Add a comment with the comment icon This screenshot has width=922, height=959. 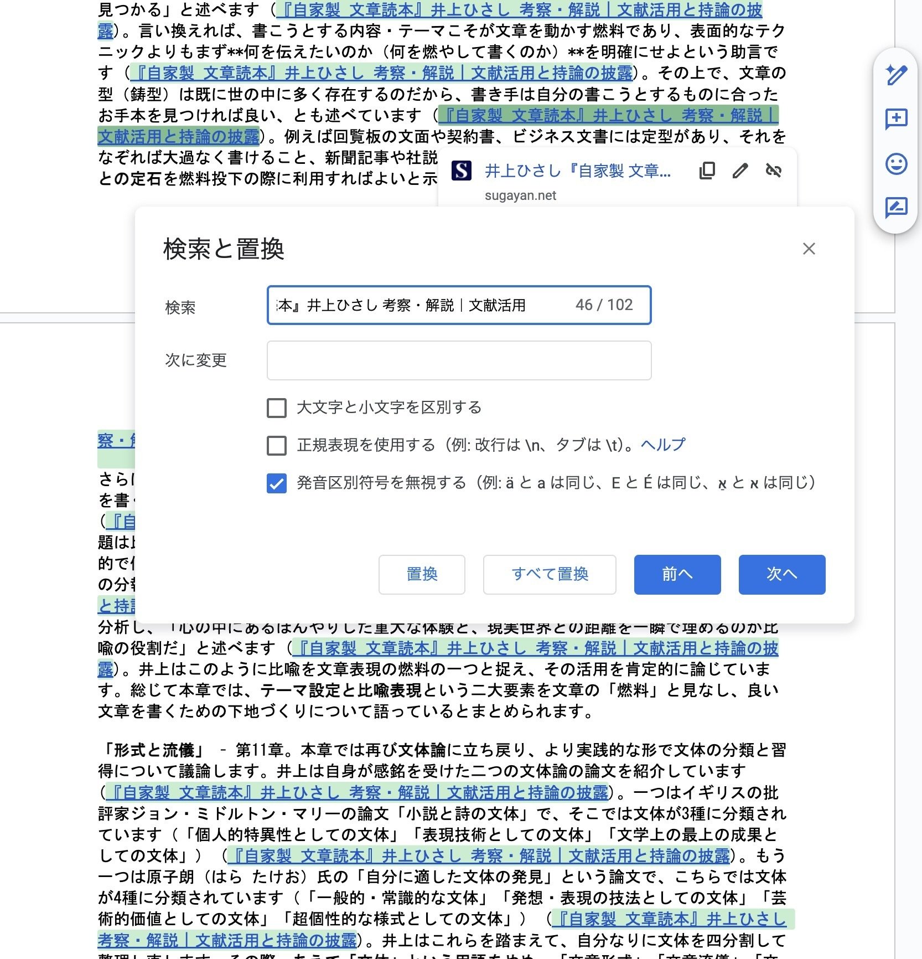click(897, 118)
